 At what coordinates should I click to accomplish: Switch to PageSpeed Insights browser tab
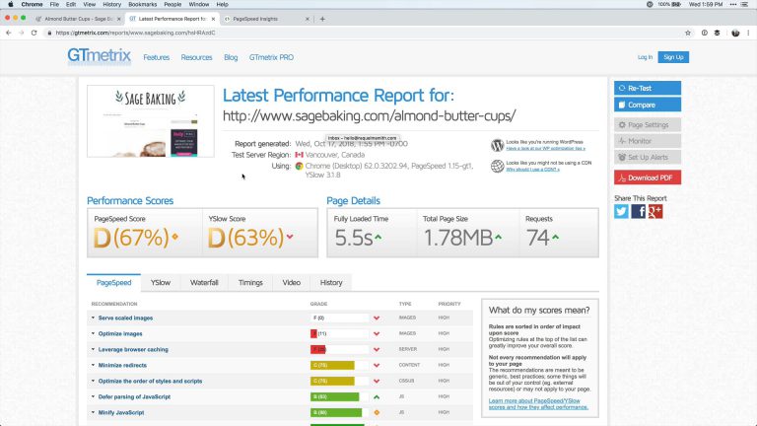click(263, 19)
